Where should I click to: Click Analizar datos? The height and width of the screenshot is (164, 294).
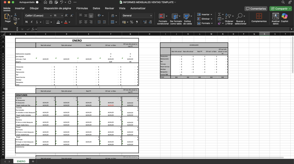276,19
